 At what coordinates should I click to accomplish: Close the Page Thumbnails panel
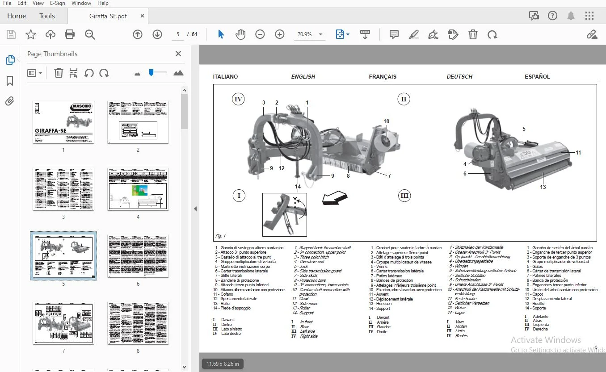pos(178,54)
